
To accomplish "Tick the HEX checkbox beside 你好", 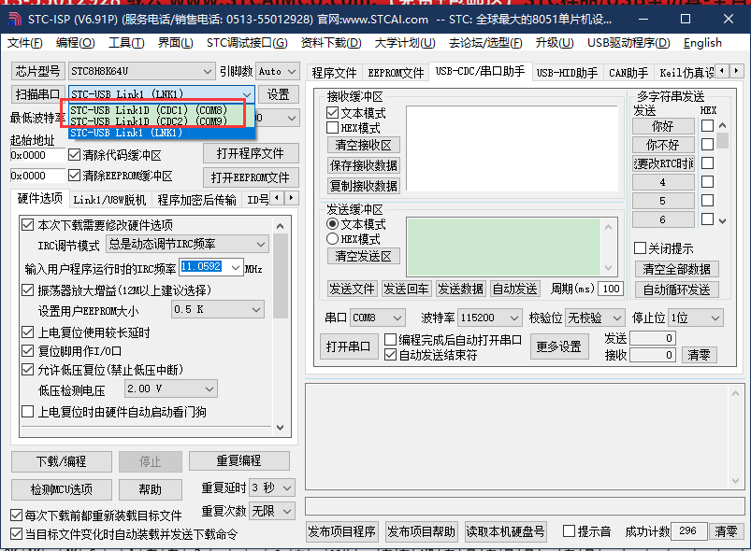I will pyautogui.click(x=707, y=126).
